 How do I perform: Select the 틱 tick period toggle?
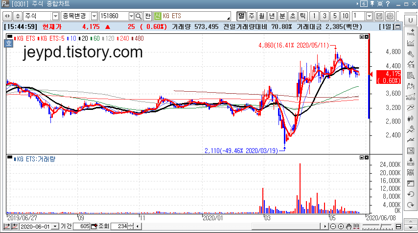(x=303, y=16)
